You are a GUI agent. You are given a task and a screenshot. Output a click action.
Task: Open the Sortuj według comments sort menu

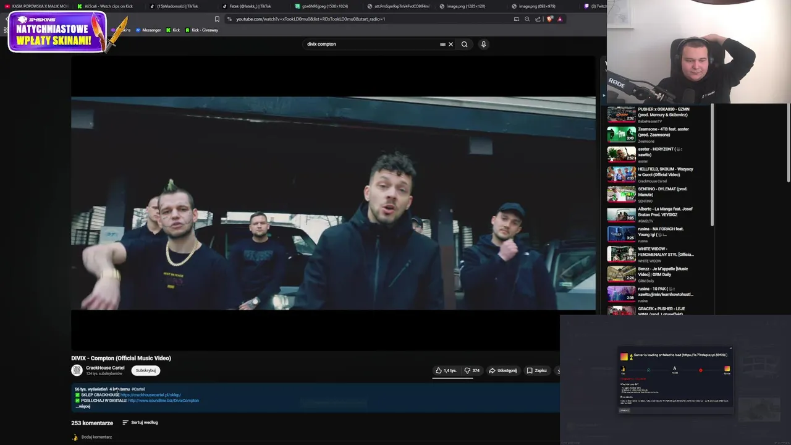click(140, 423)
